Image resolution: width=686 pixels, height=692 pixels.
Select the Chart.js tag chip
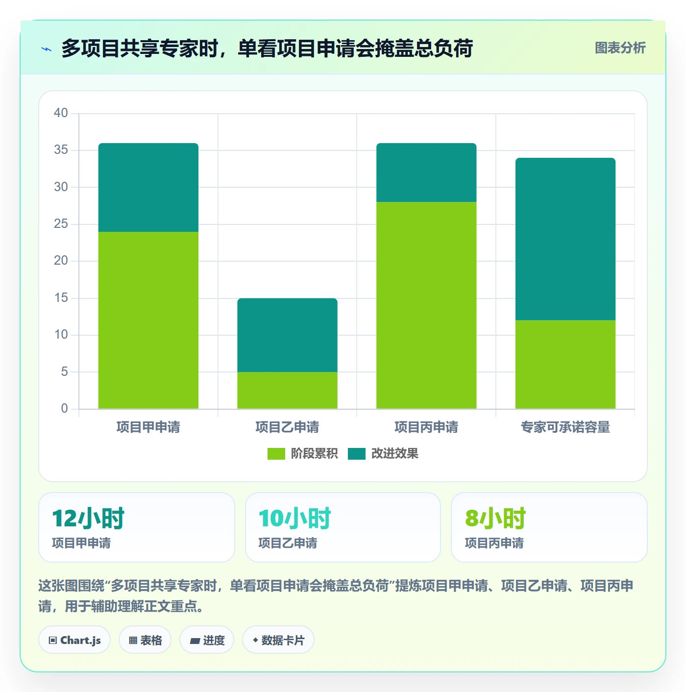(74, 640)
